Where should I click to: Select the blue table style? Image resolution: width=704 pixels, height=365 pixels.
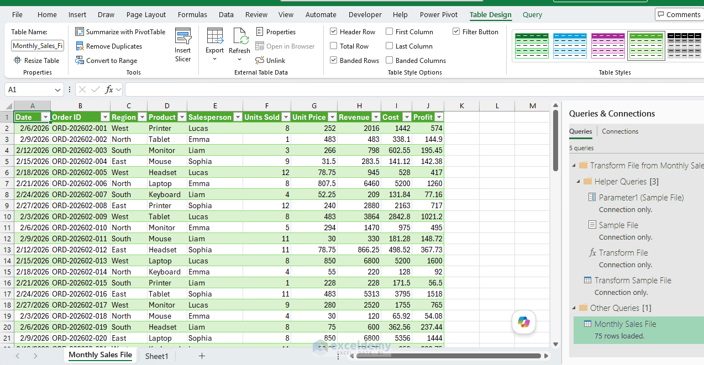pyautogui.click(x=570, y=46)
